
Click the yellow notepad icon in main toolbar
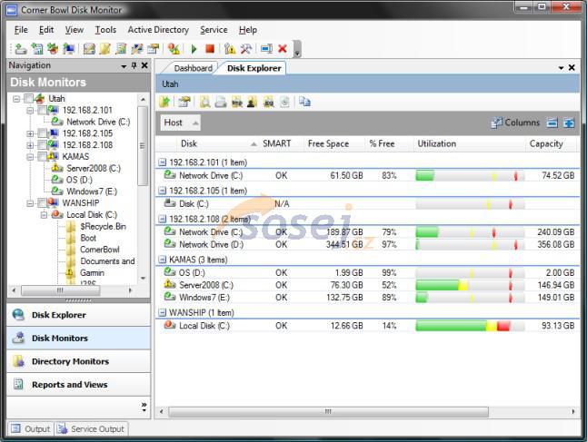pyautogui.click(x=105, y=49)
